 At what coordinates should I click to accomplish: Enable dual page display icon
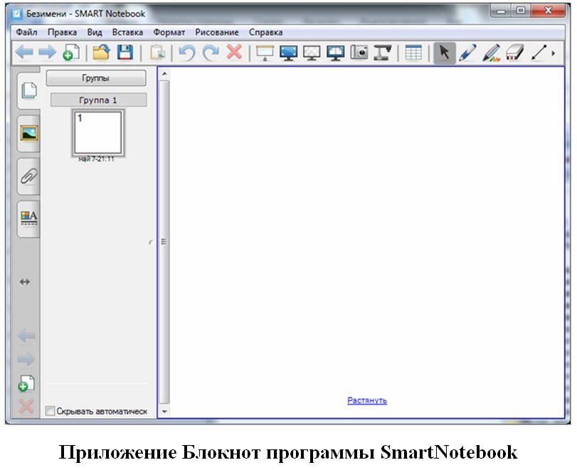tap(336, 53)
